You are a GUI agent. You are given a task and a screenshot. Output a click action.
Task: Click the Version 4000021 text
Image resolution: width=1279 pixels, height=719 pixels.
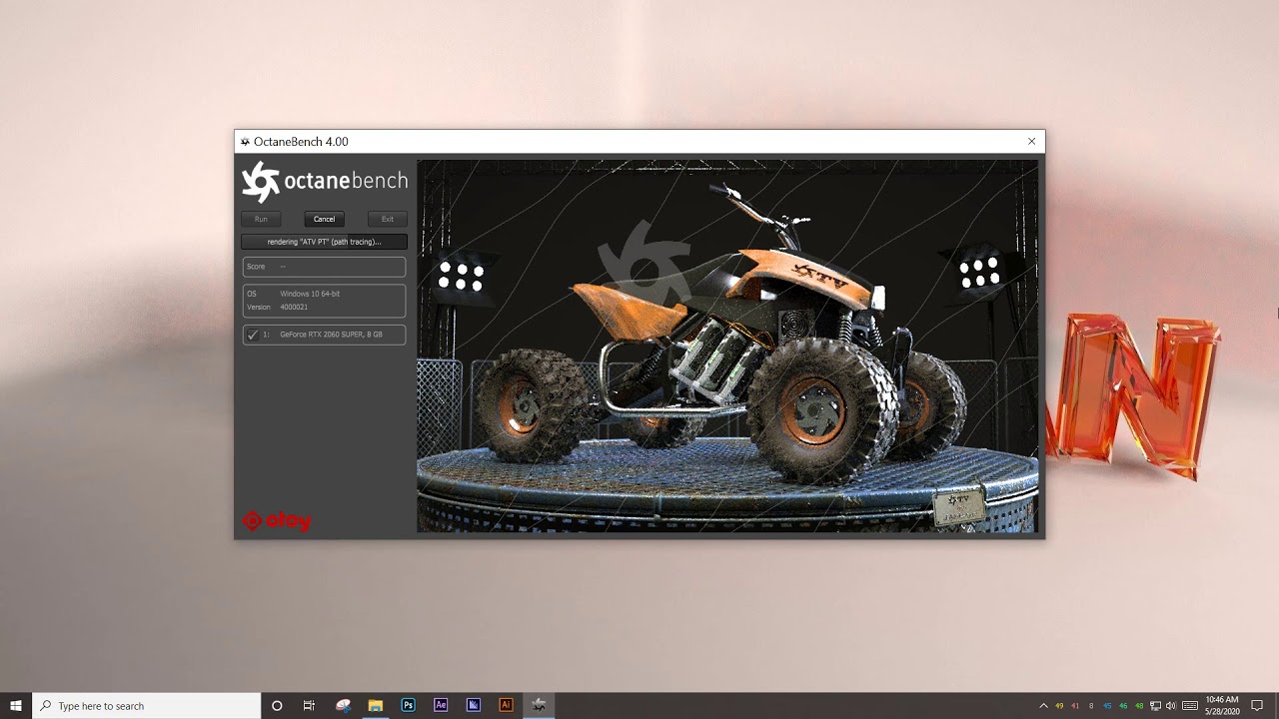point(278,307)
